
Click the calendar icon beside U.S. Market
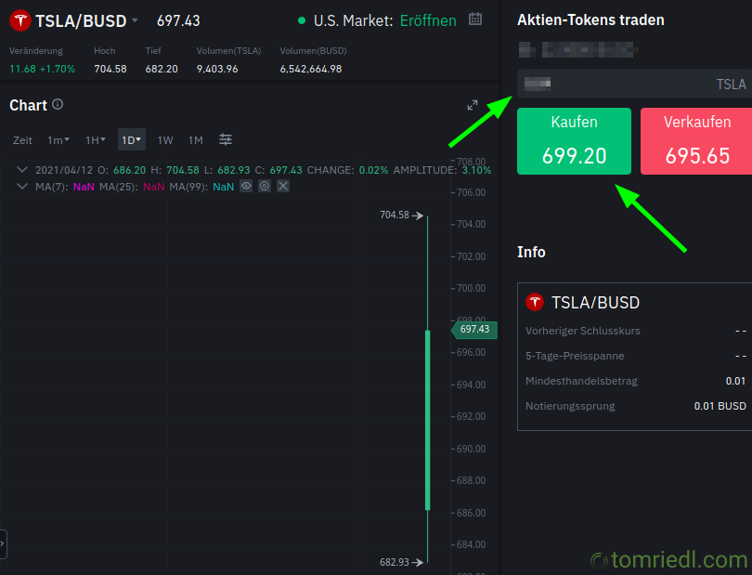click(474, 20)
